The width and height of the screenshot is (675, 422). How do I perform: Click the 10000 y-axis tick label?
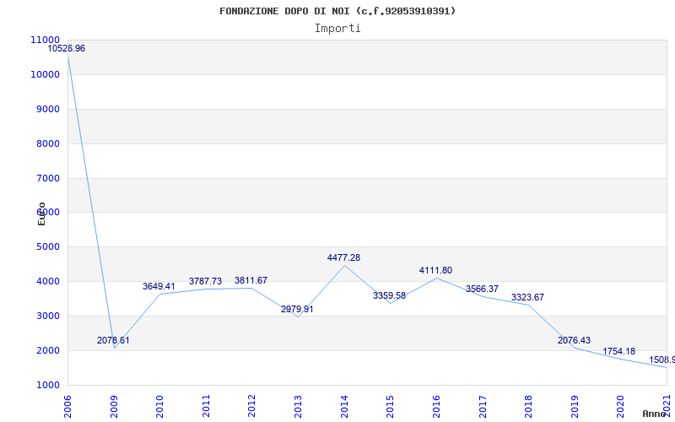[x=46, y=74]
